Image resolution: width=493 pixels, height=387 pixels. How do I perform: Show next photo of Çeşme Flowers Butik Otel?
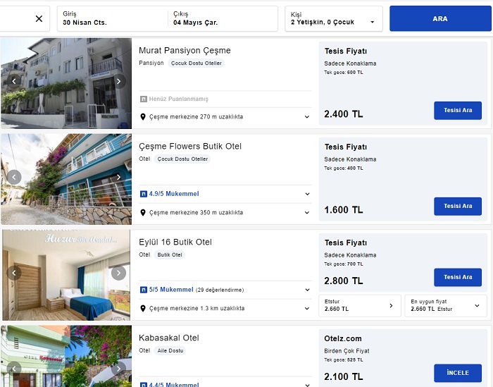coord(118,177)
